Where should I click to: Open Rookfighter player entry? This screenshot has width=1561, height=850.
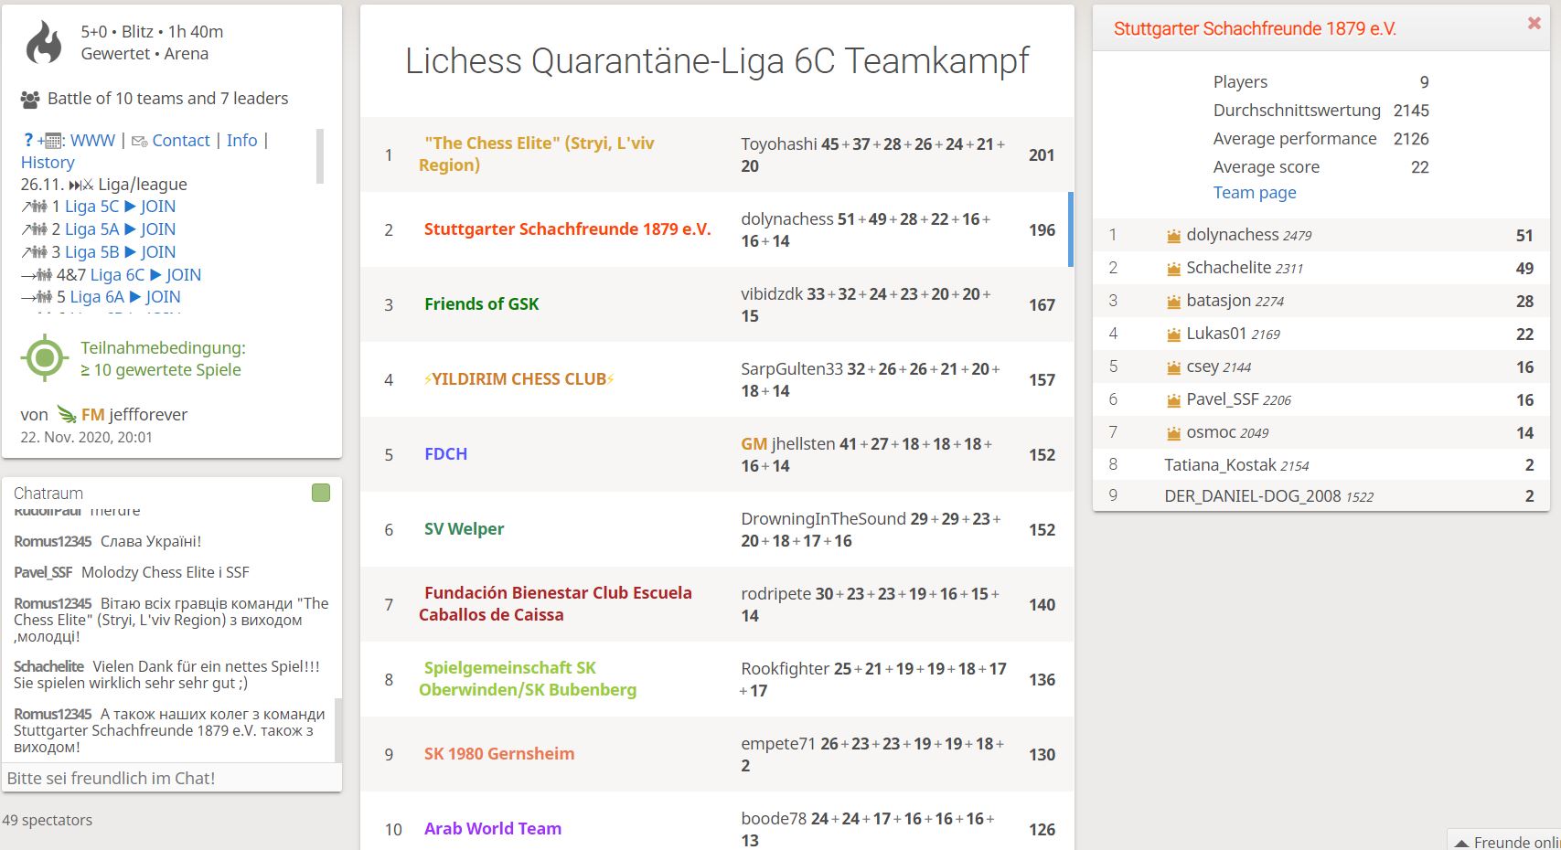pos(785,669)
